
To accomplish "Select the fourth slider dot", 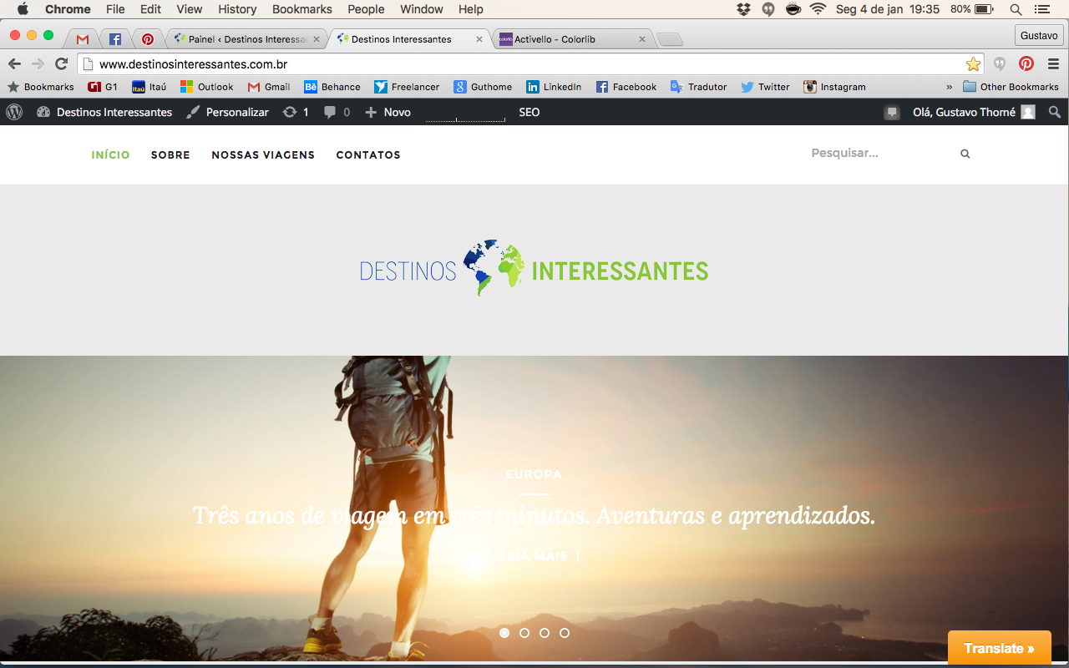I will click(x=565, y=633).
